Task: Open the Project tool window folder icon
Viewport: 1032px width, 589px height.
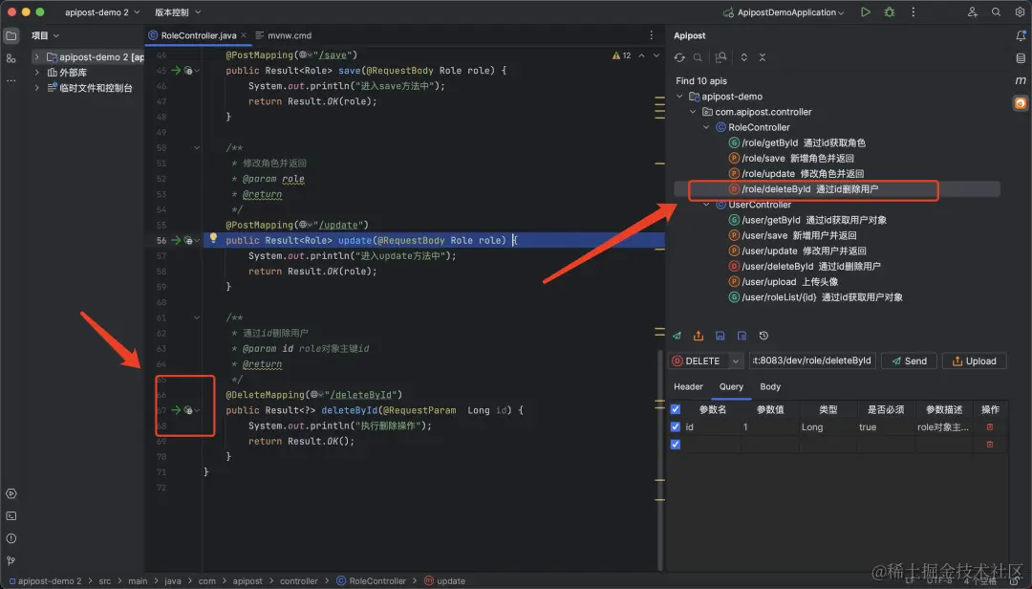Action: point(11,35)
